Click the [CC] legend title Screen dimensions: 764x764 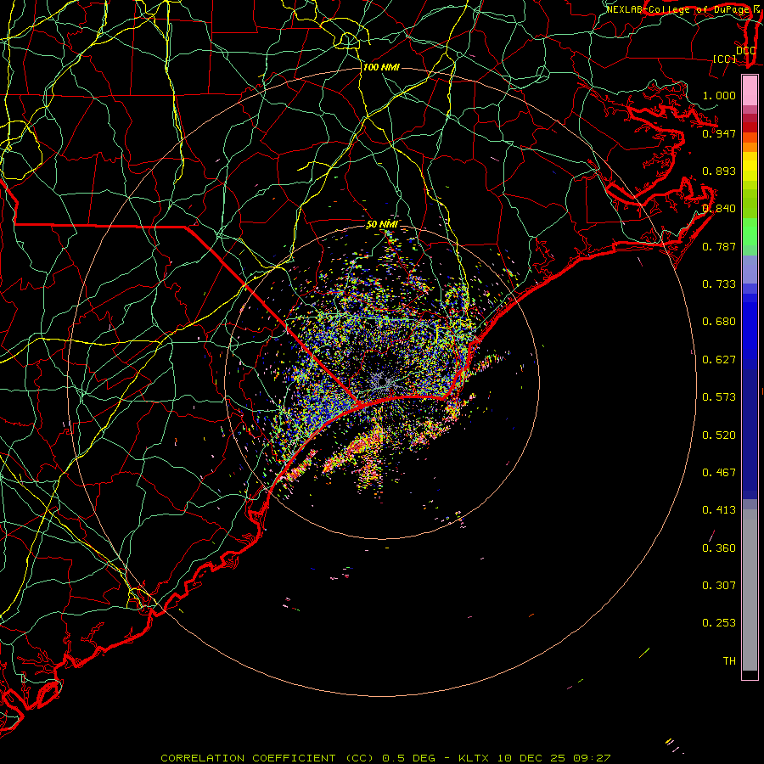(724, 59)
